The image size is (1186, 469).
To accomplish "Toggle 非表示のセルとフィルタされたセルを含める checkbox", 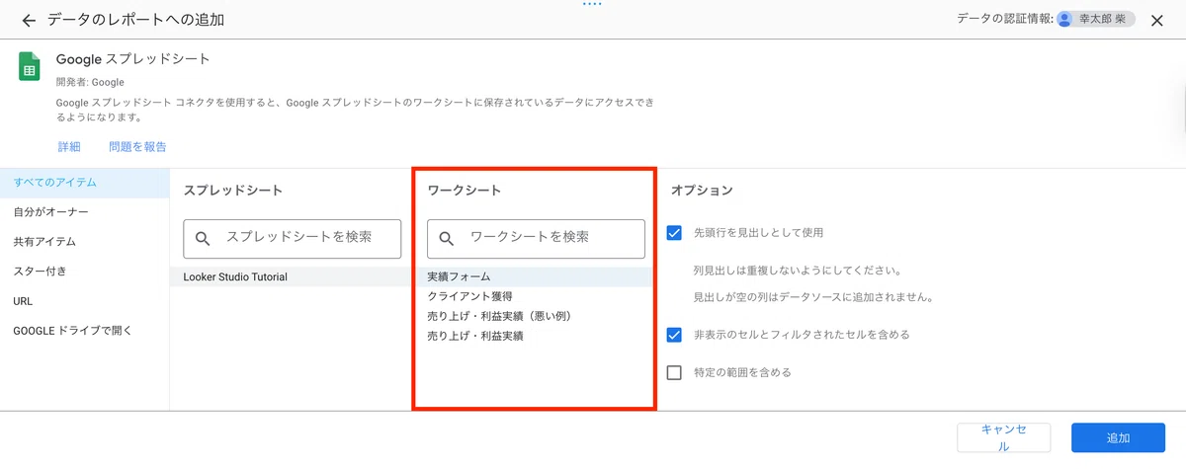I will click(674, 335).
